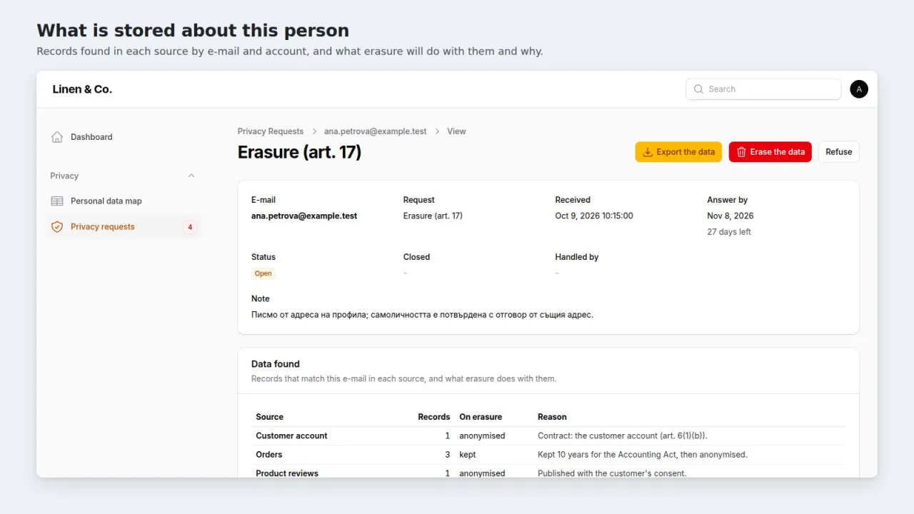Click the Refuse button

[838, 152]
